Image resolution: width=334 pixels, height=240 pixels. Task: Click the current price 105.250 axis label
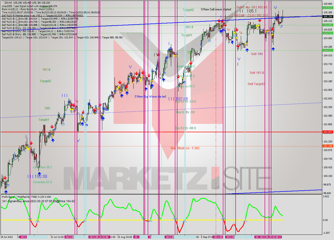[x=328, y=16]
